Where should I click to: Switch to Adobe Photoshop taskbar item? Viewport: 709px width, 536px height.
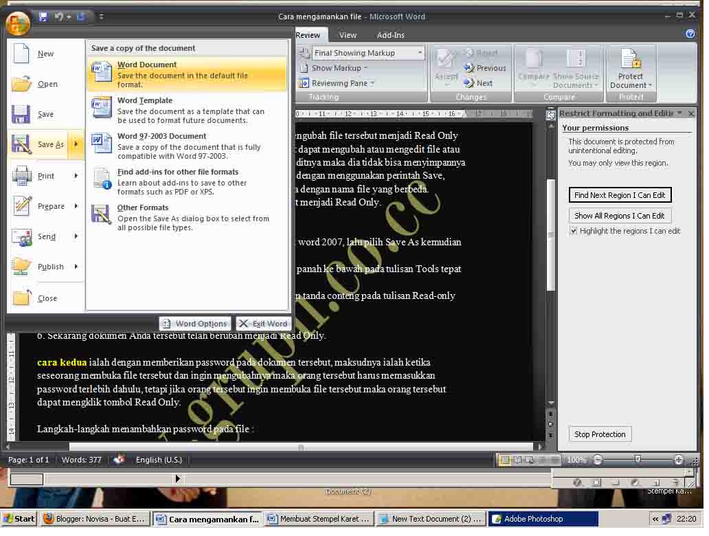click(x=543, y=520)
